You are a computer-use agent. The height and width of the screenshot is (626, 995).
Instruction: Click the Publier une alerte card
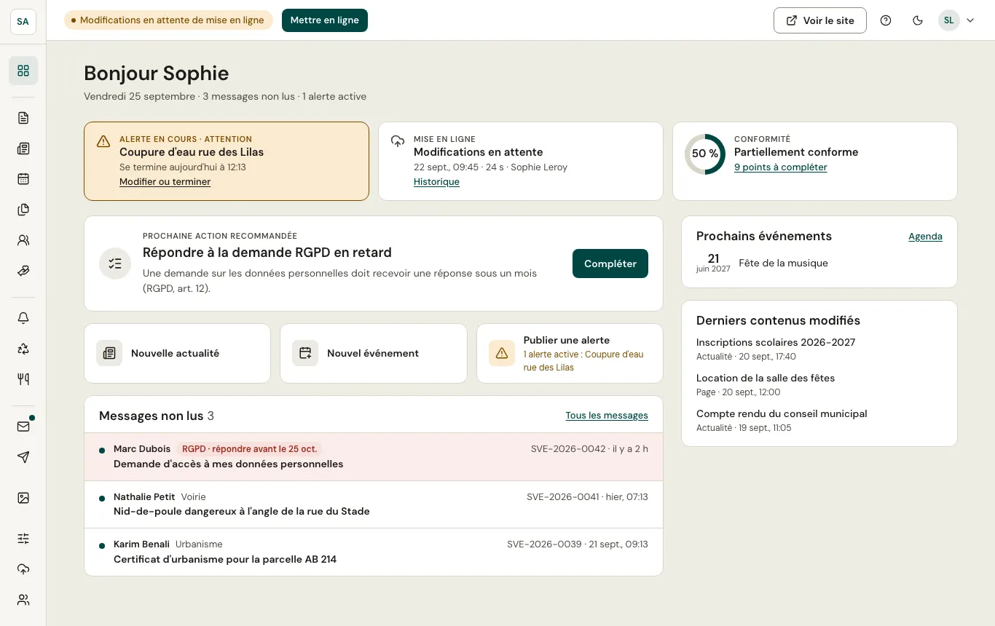[570, 353]
